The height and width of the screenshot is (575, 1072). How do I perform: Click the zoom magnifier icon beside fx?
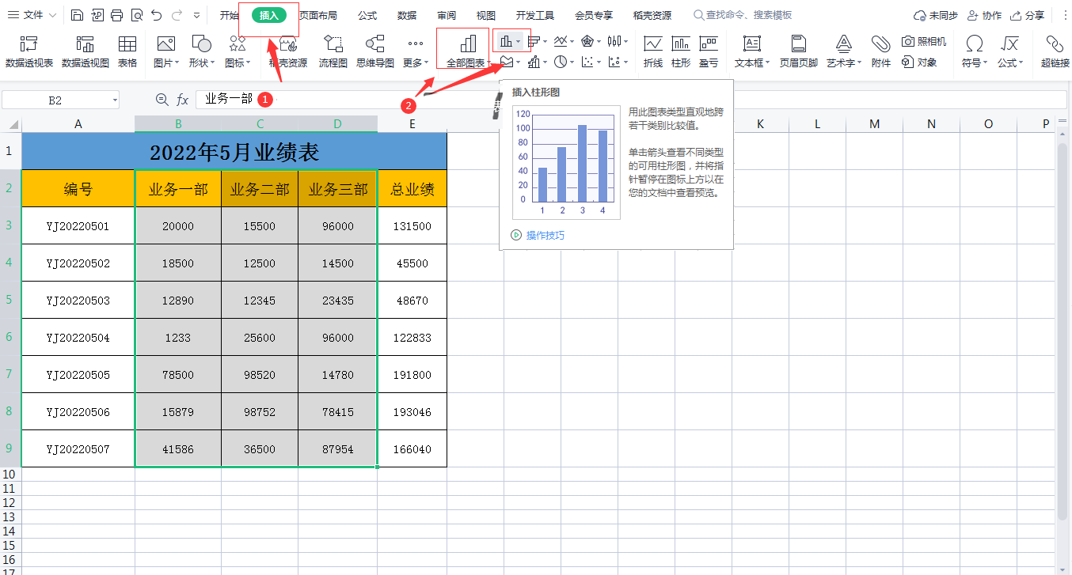162,99
